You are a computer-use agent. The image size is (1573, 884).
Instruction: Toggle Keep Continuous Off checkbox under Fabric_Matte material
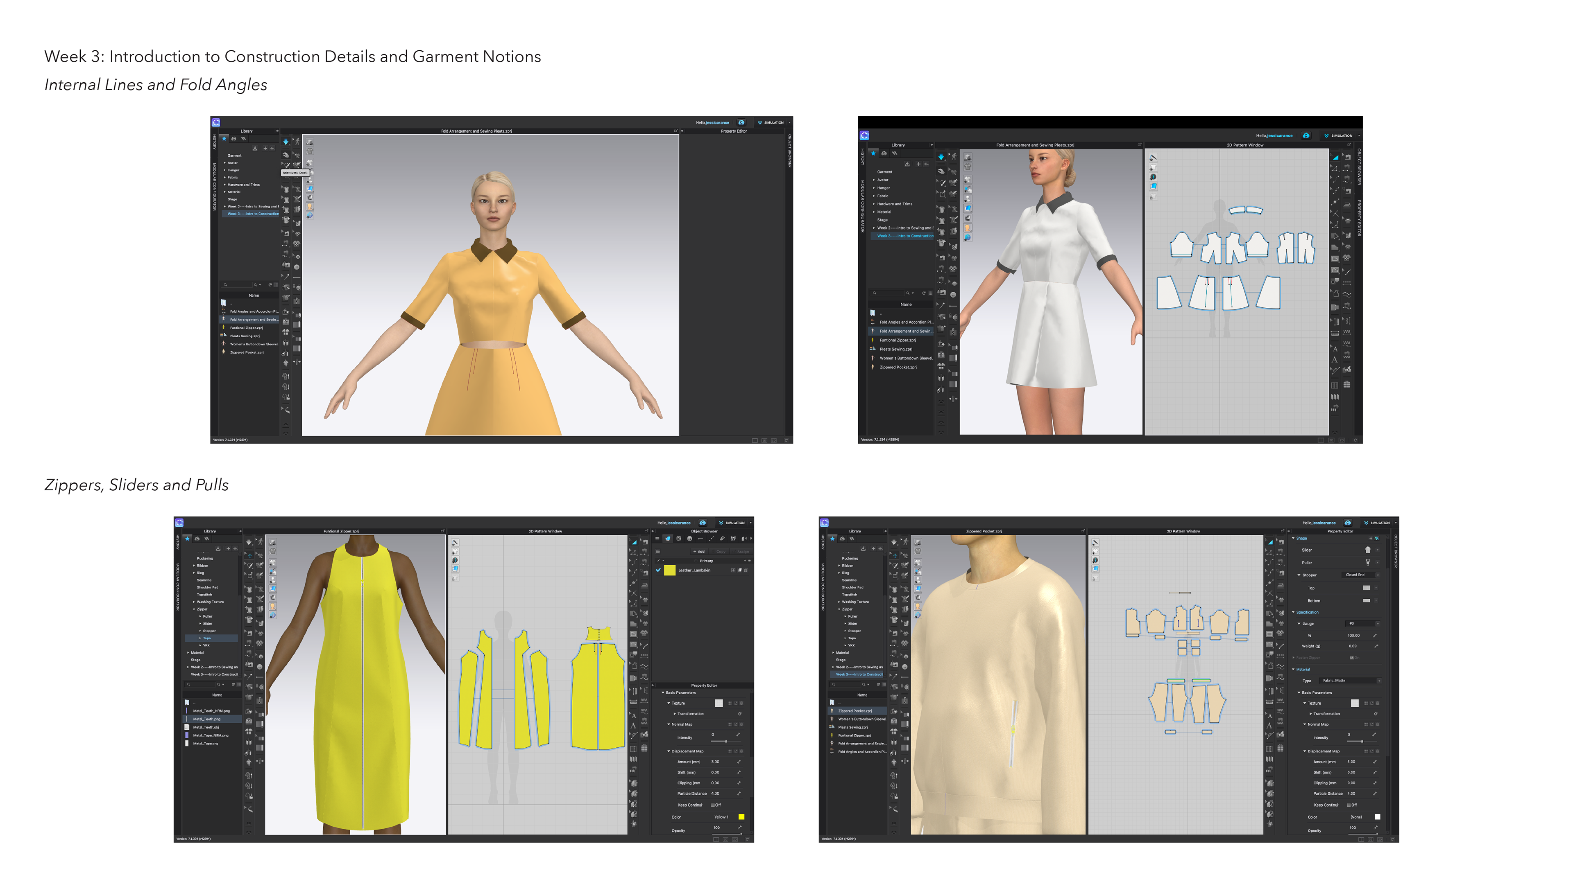point(1348,805)
